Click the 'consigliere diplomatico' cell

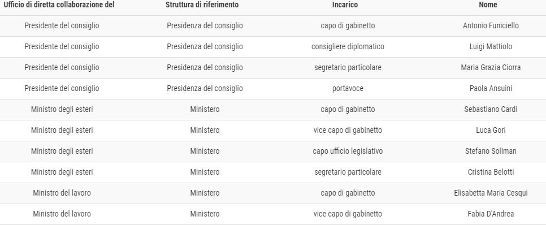[x=348, y=47]
